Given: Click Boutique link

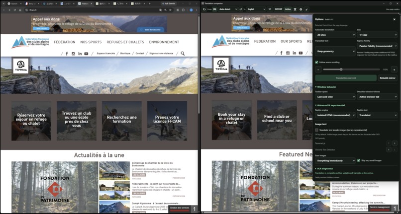Looking at the screenshot, I should [125, 53].
